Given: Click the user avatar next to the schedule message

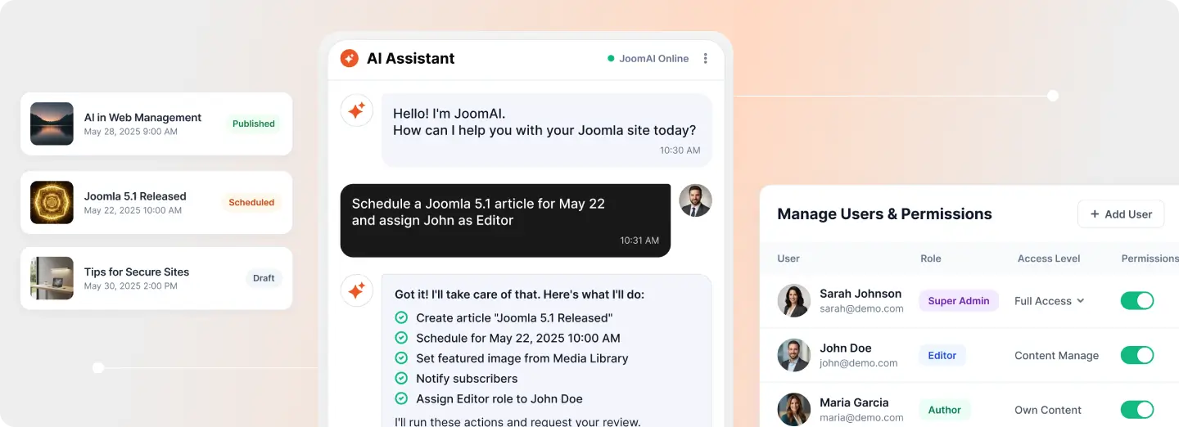Looking at the screenshot, I should coord(695,200).
